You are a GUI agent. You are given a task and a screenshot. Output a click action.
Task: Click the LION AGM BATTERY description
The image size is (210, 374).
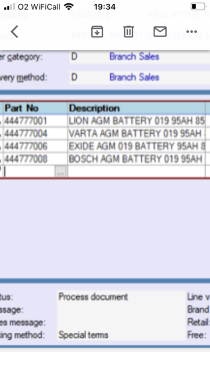pyautogui.click(x=136, y=121)
